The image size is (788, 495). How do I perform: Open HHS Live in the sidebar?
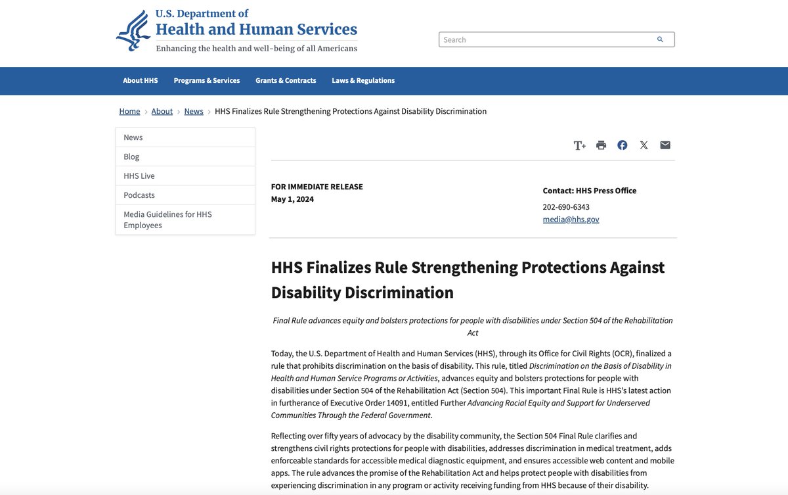pyautogui.click(x=185, y=176)
